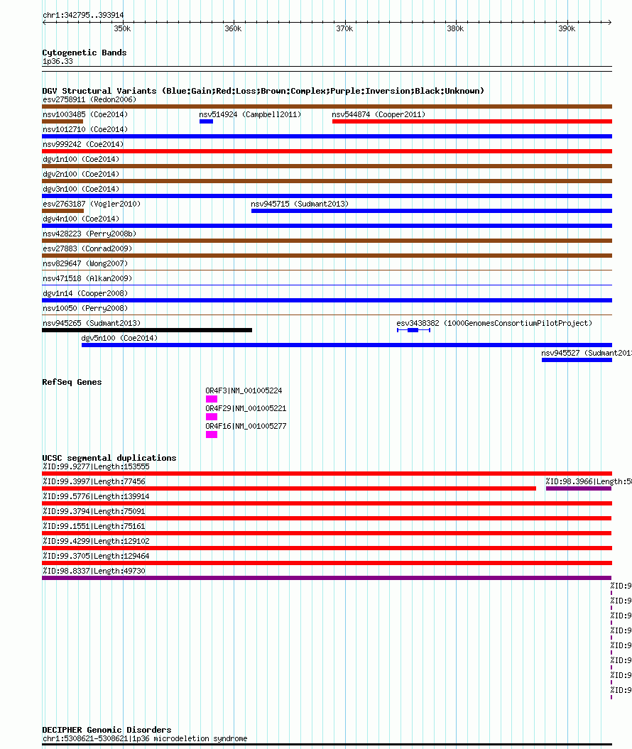632x749 pixels.
Task: Select the nsv829647 (Wong2007) label
Action: [x=85, y=263]
